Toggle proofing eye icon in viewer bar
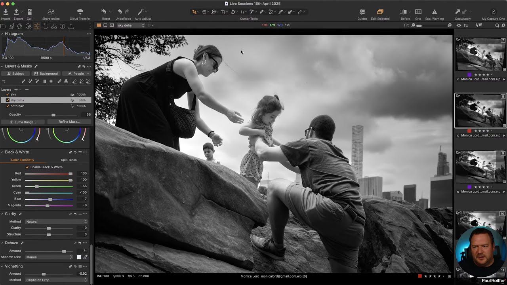 coord(112,25)
